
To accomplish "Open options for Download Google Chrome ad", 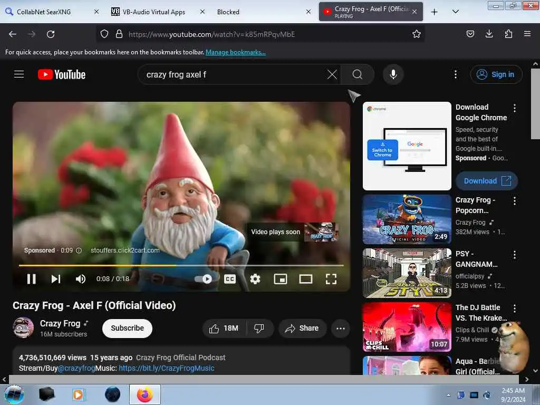I will pyautogui.click(x=515, y=108).
